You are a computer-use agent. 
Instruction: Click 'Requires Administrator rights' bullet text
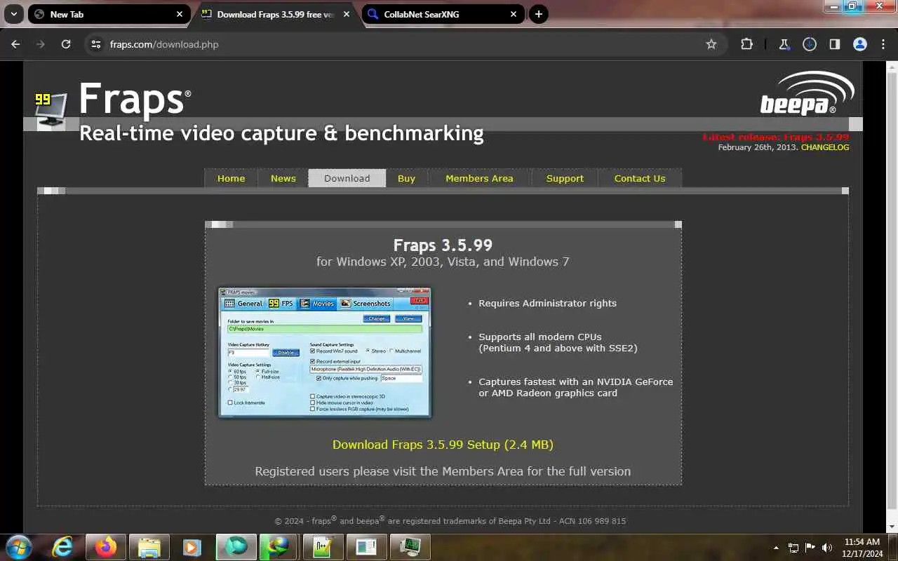click(x=547, y=303)
